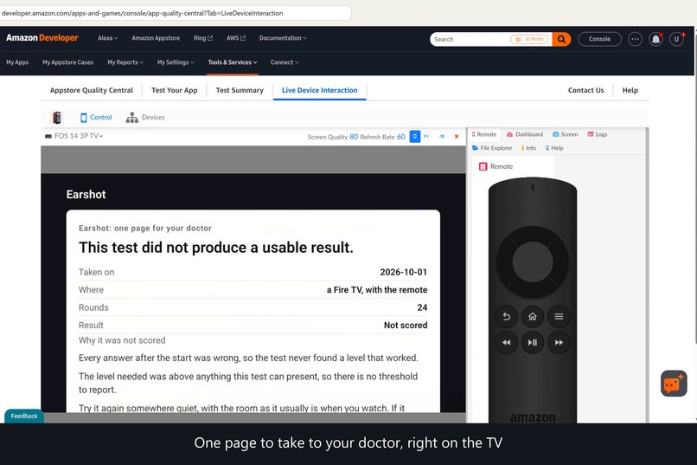Click the remote's Rewind button
The height and width of the screenshot is (465, 697).
click(506, 342)
